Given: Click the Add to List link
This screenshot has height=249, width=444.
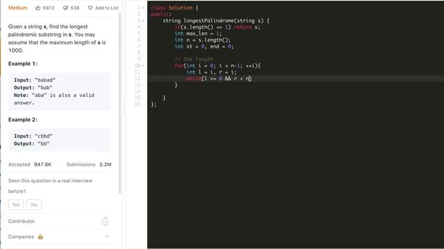Looking at the screenshot, I should (107, 8).
